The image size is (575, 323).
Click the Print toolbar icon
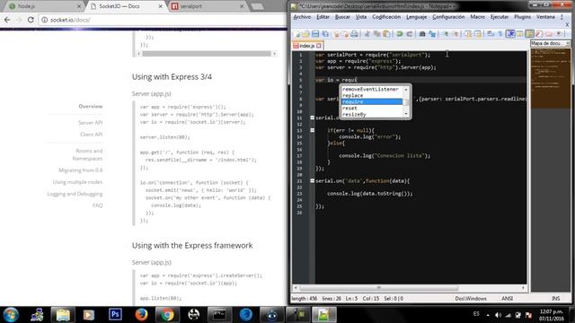click(x=354, y=34)
